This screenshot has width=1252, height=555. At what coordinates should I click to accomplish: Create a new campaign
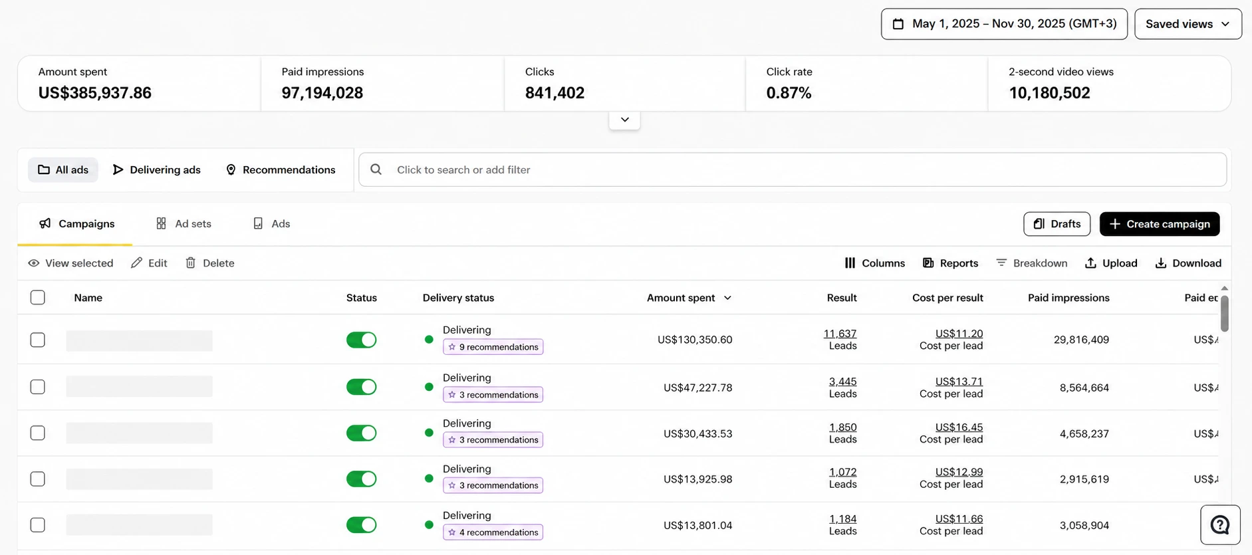click(1160, 224)
